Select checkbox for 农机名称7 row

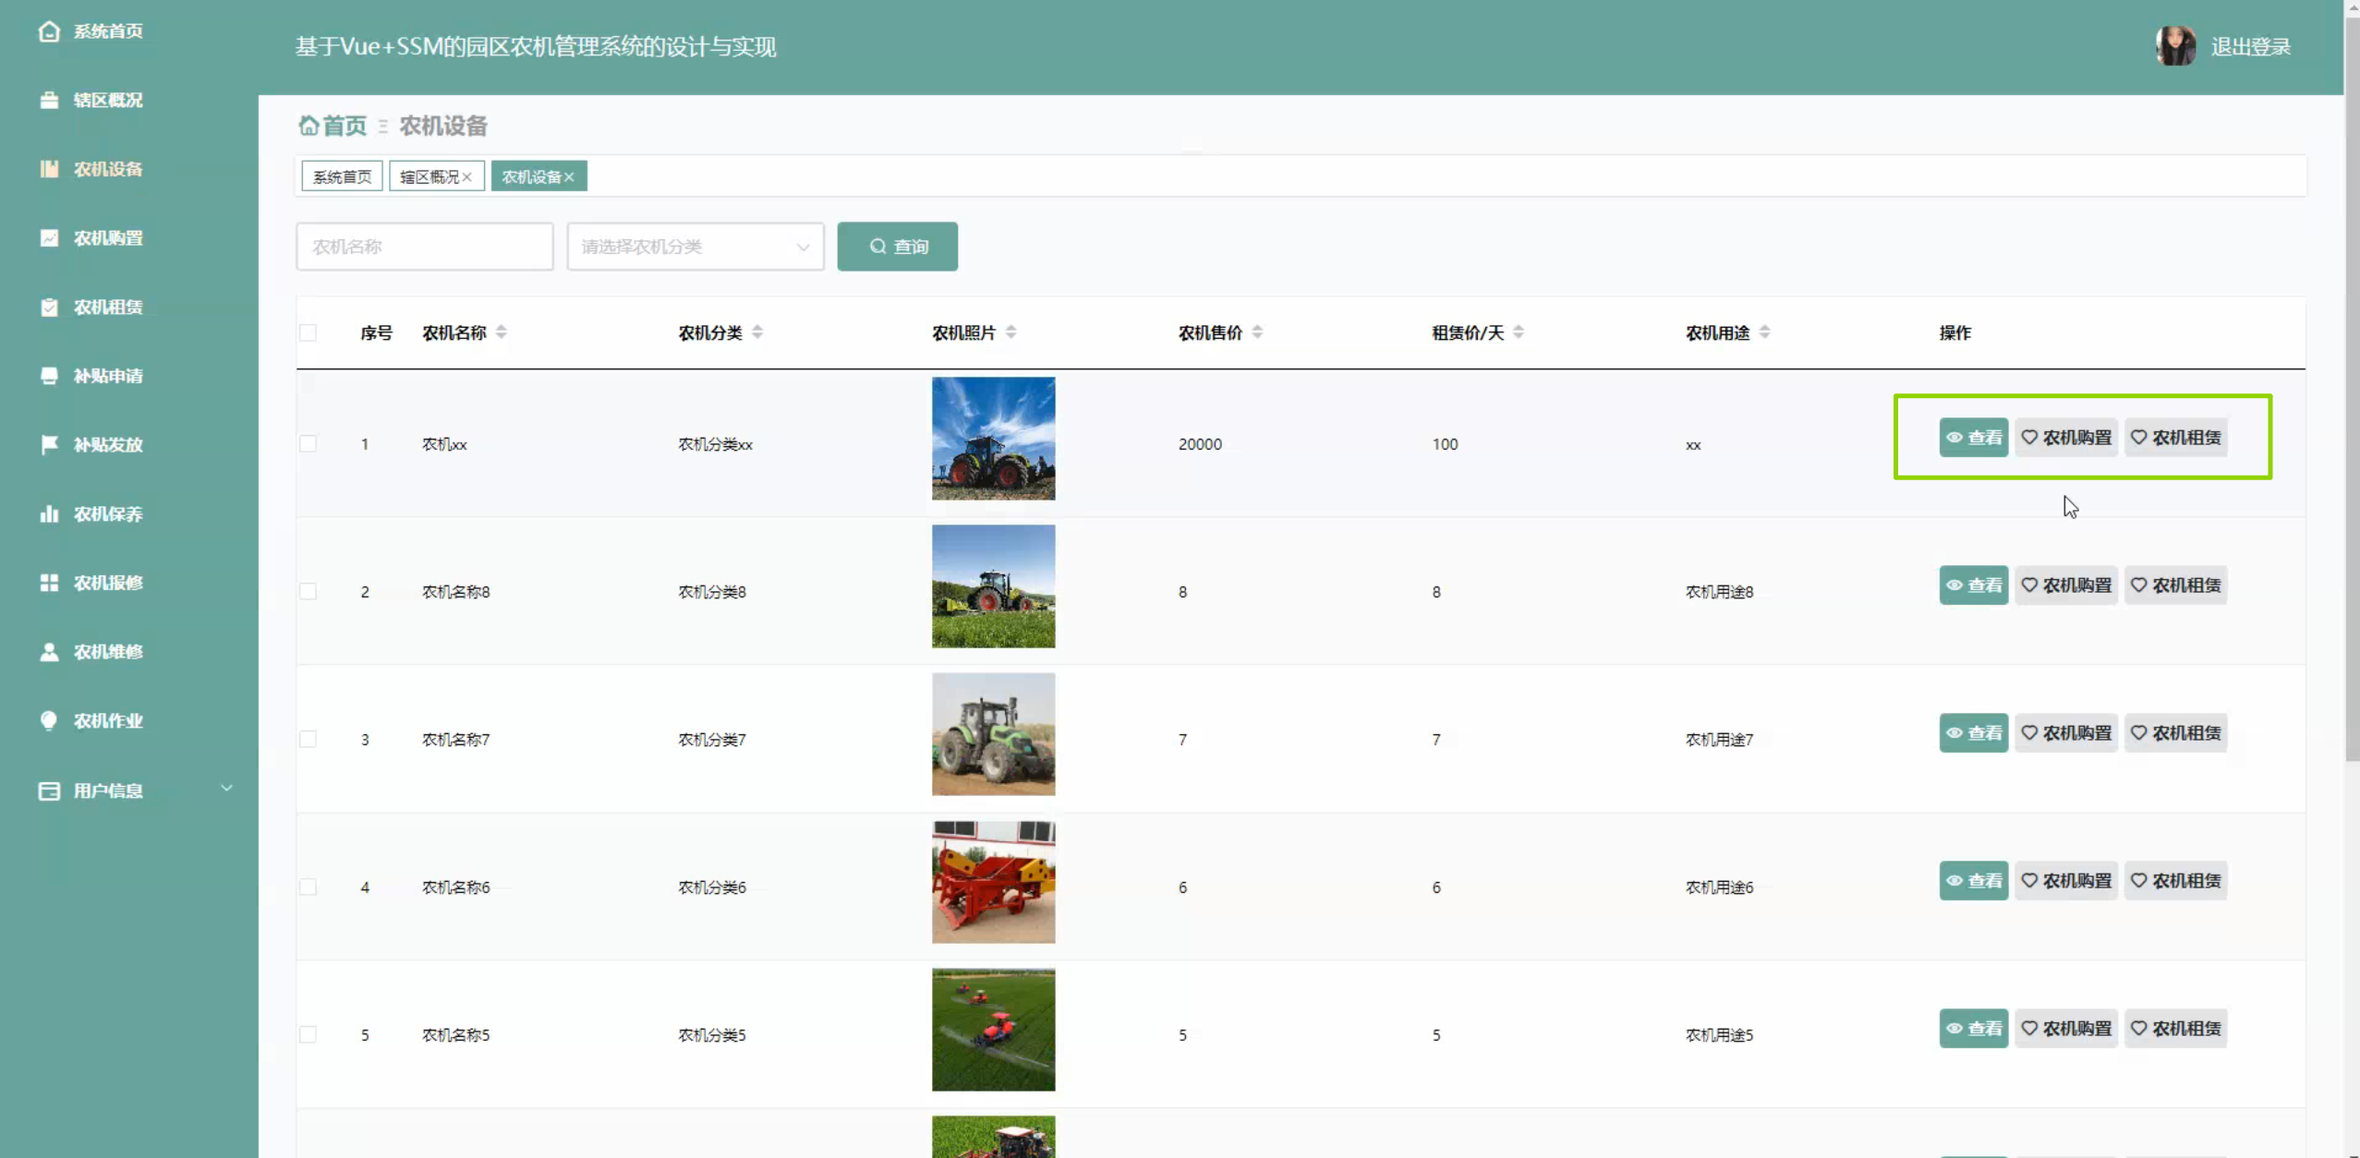click(309, 740)
